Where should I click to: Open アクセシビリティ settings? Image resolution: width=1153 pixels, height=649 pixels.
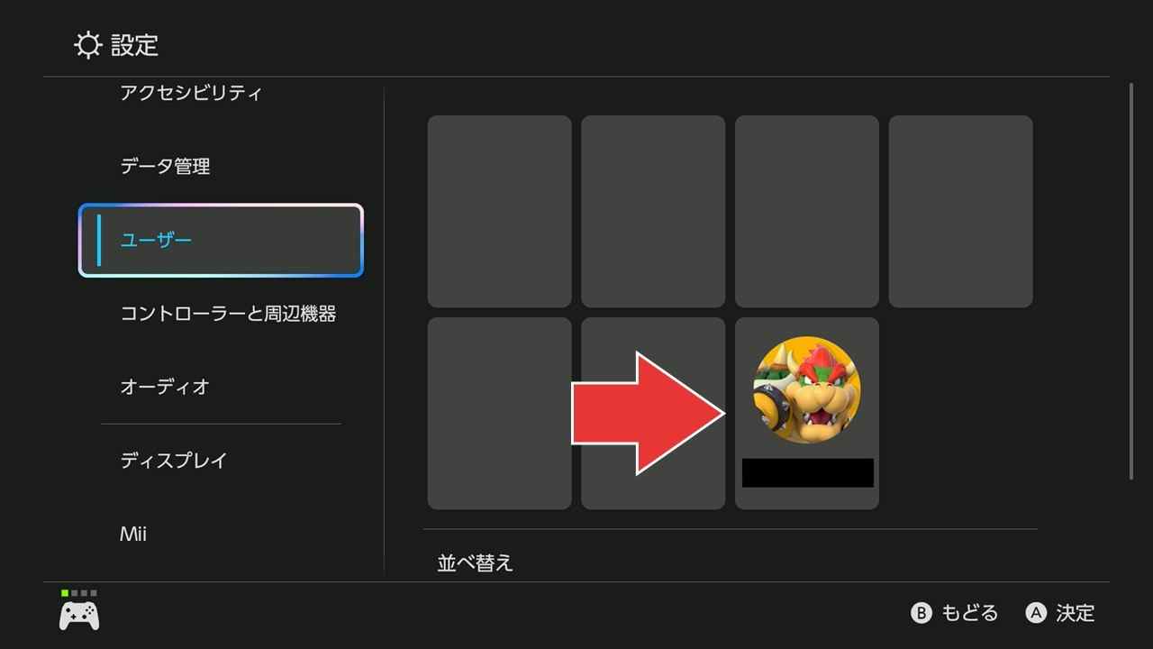tap(191, 93)
